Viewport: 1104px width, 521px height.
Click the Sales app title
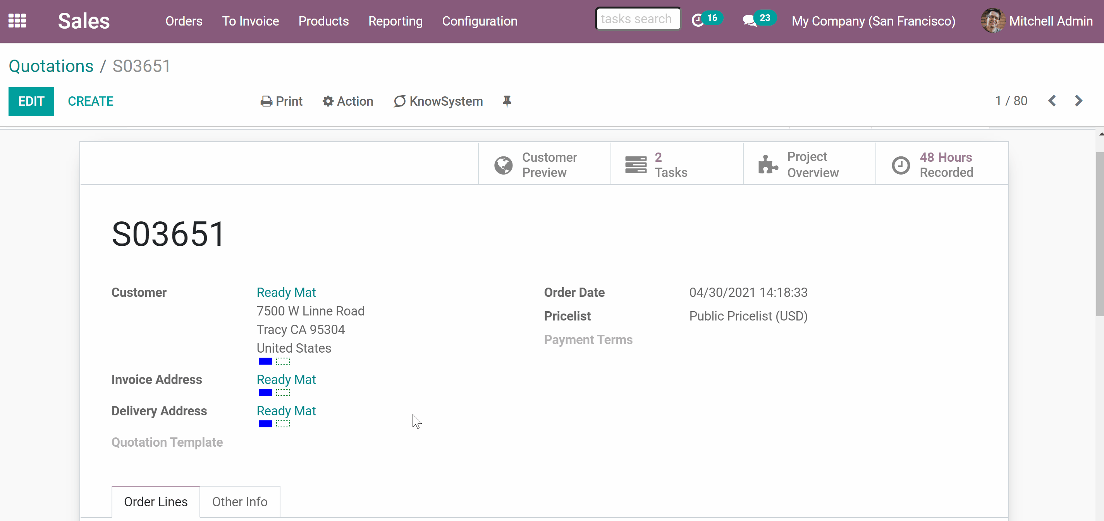[x=84, y=21]
